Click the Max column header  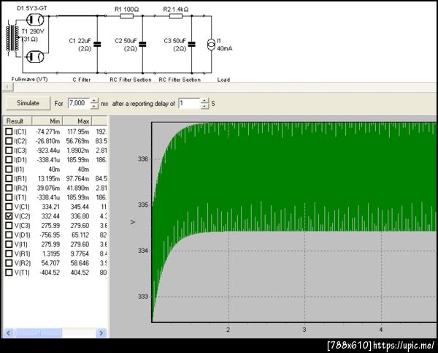click(77, 121)
